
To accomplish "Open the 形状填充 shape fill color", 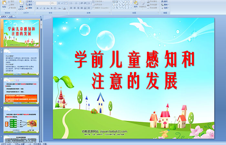I will pyautogui.click(x=153, y=1).
